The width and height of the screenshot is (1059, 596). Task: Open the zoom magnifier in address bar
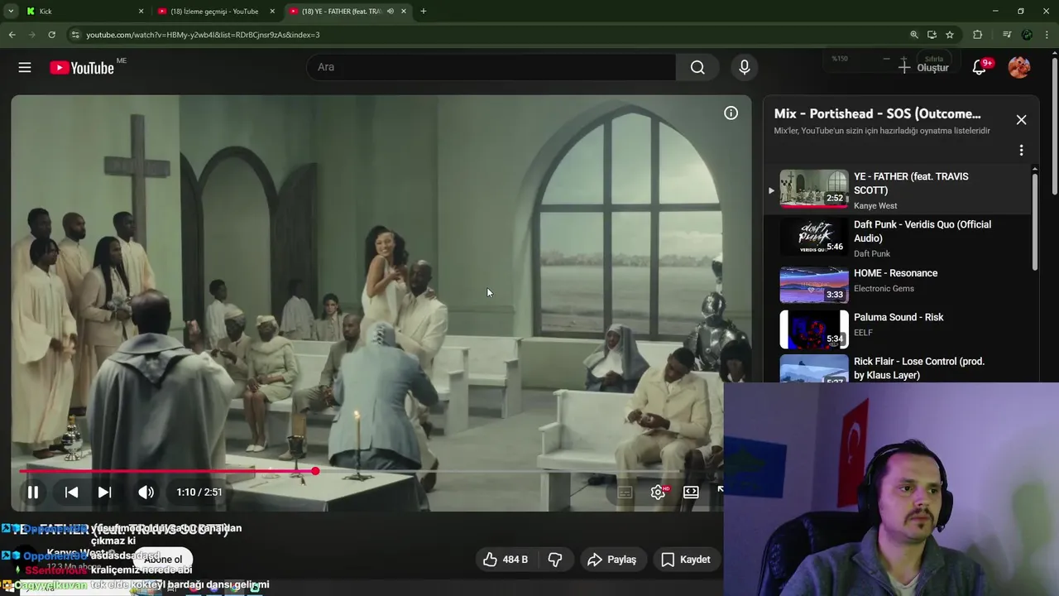pyautogui.click(x=914, y=35)
